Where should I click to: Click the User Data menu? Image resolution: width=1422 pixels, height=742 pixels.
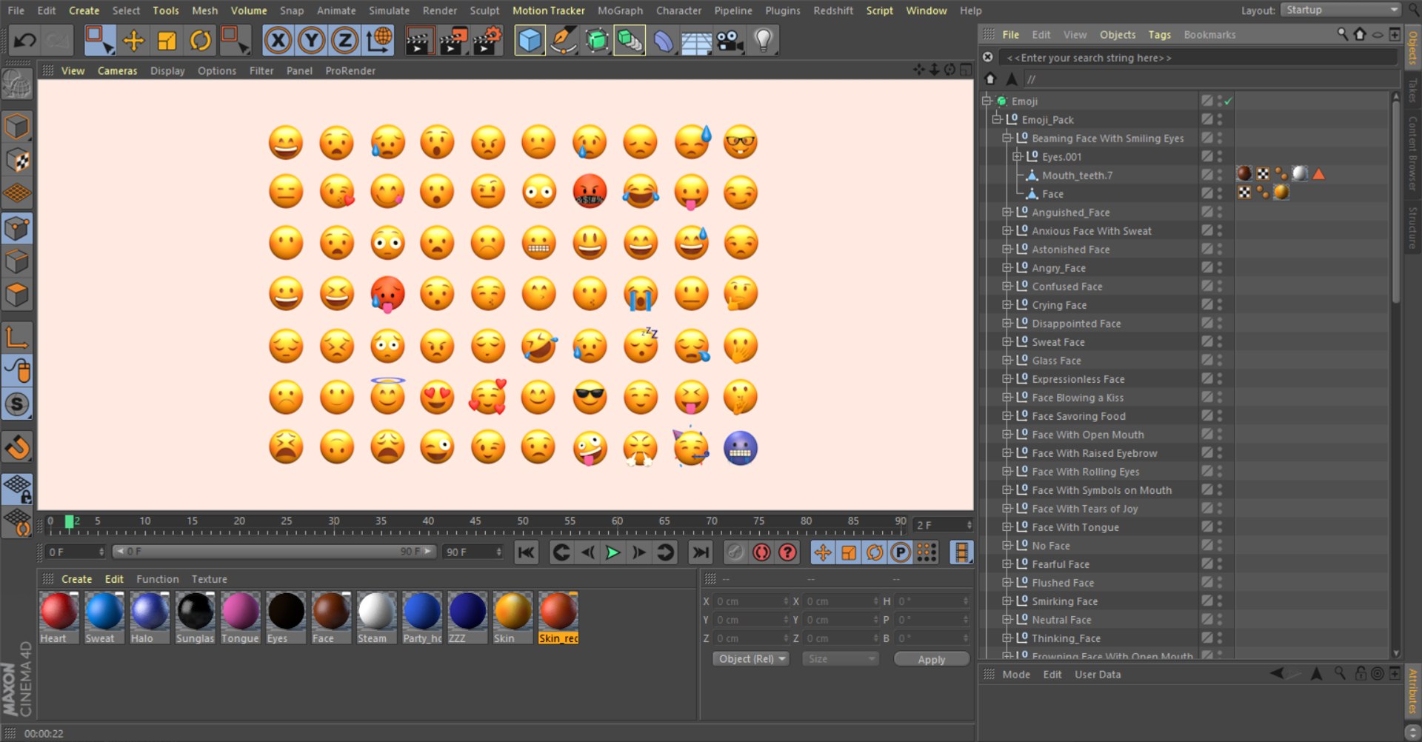(1098, 675)
